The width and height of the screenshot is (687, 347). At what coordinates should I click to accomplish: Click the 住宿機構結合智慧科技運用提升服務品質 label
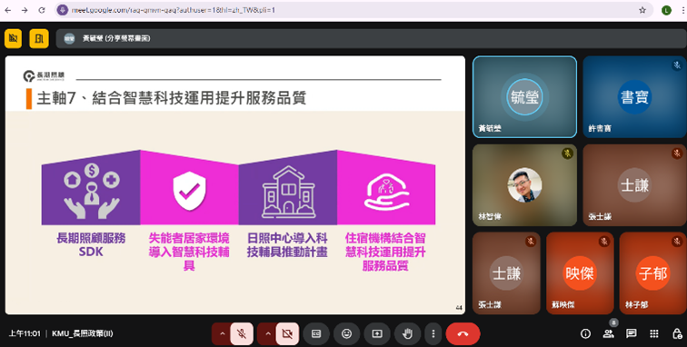coord(385,252)
